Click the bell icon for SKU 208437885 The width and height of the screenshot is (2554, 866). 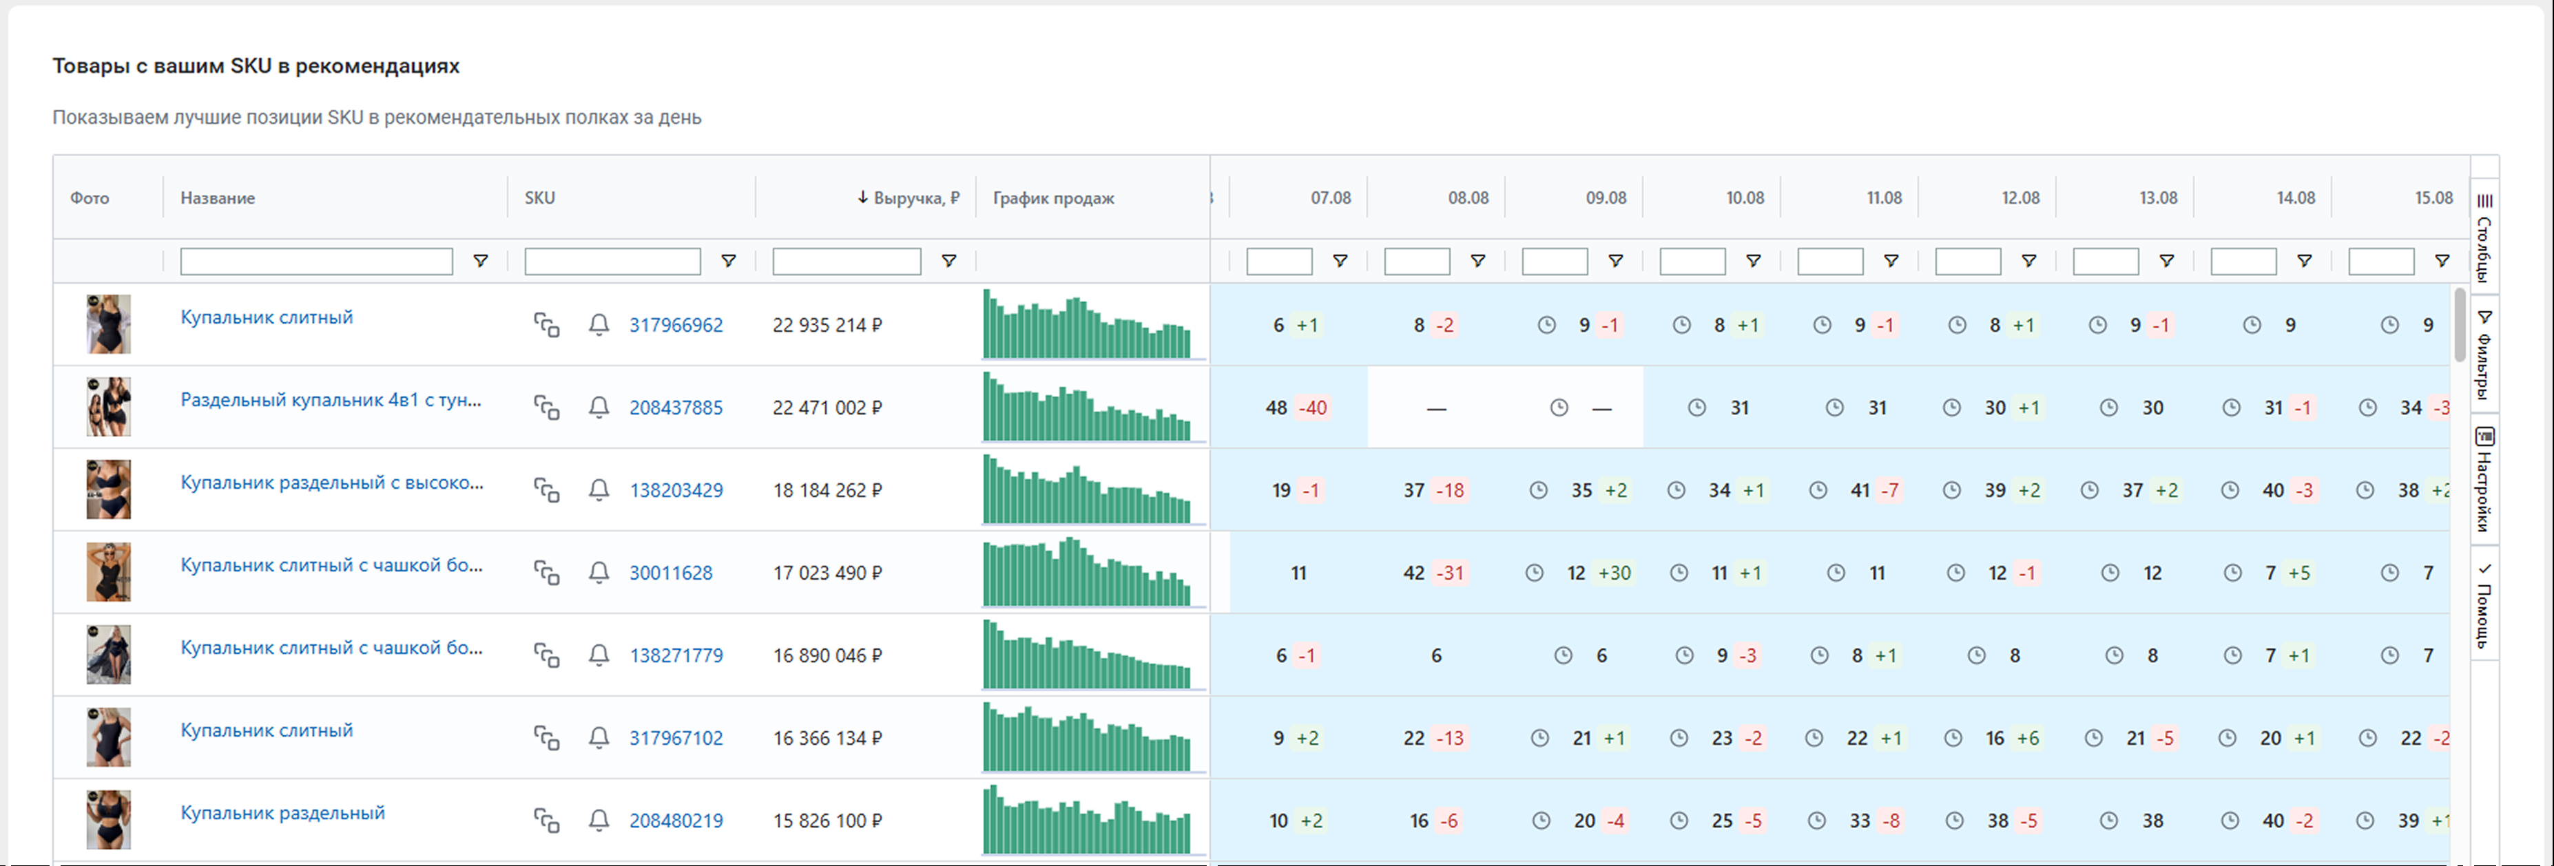point(599,408)
